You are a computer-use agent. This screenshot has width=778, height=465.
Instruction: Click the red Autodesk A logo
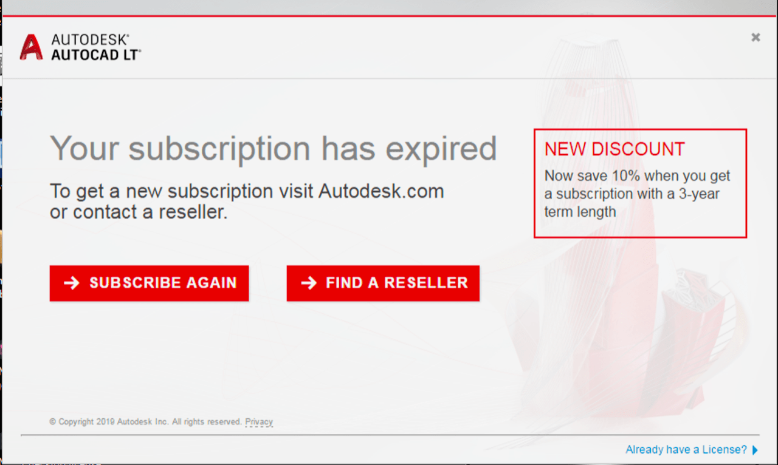tap(31, 47)
